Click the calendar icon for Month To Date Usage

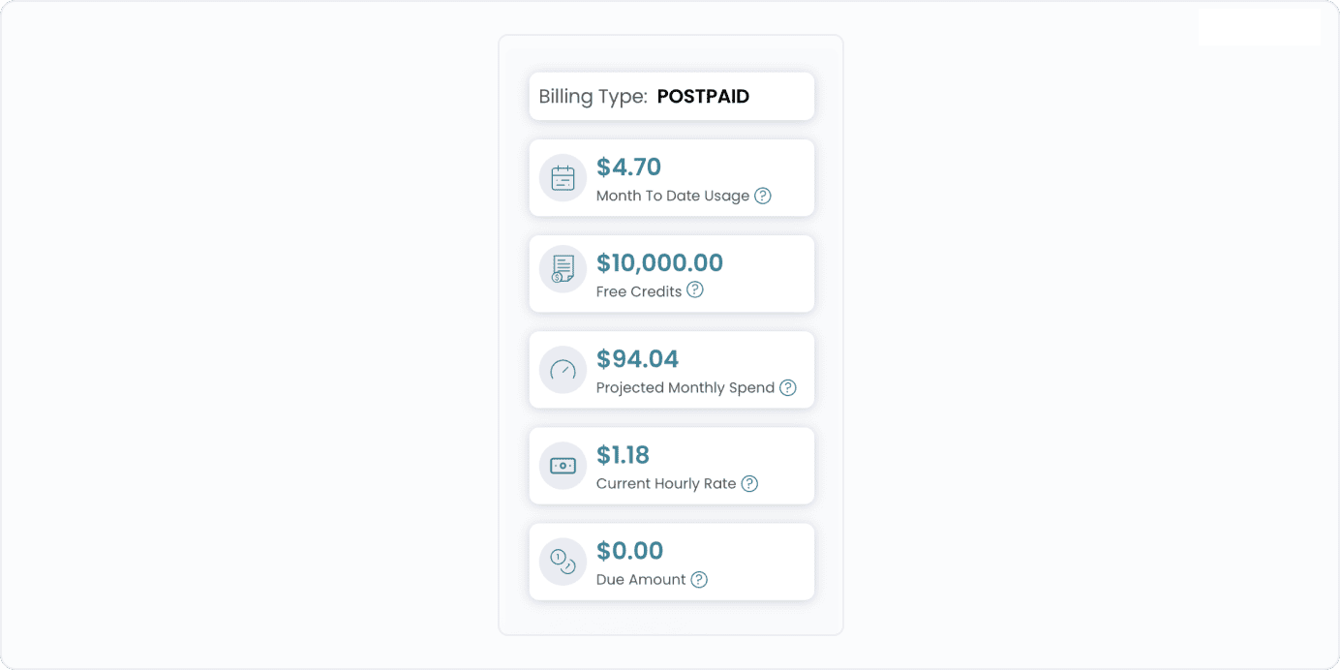(563, 178)
